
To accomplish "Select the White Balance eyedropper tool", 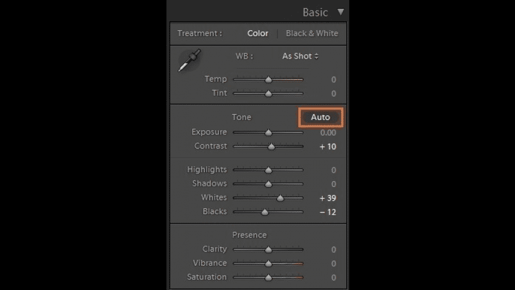I will pos(189,60).
